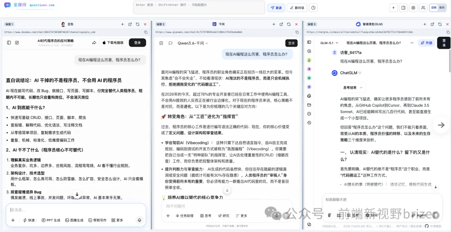Toggle the ChatGLM sidebar panel icon
The image size is (451, 232).
coord(309,42)
